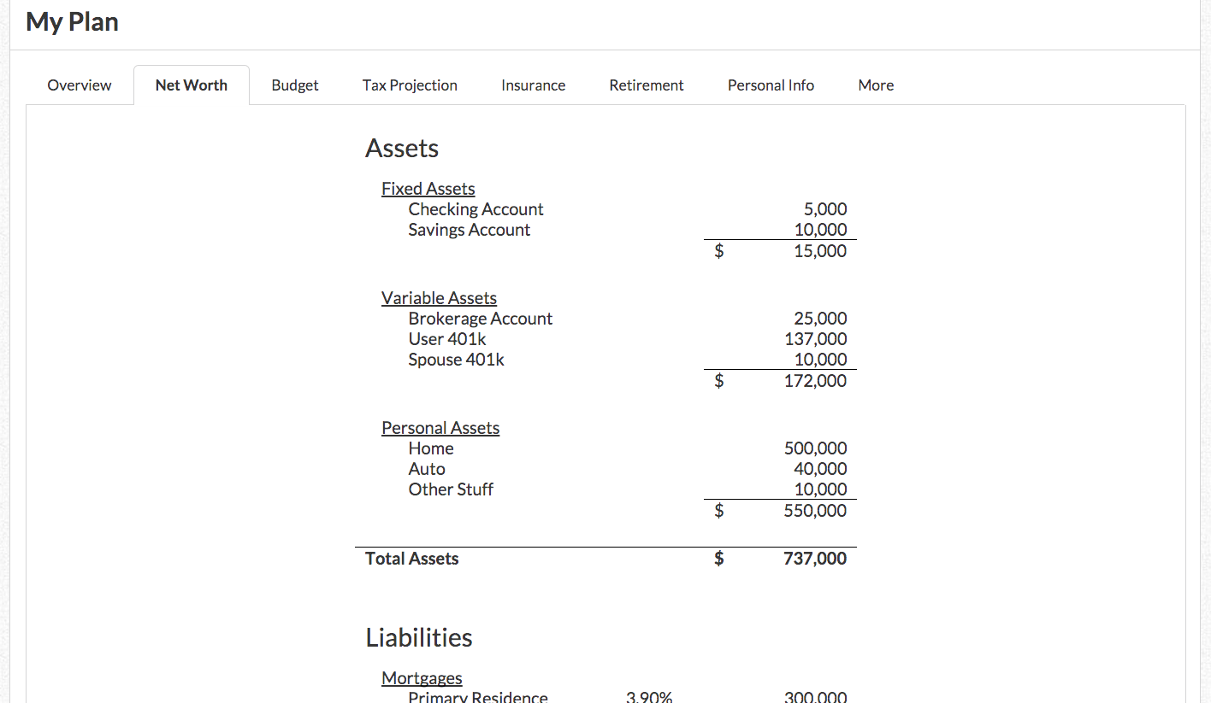The width and height of the screenshot is (1211, 703).
Task: Select the User 401k row label
Action: [447, 339]
